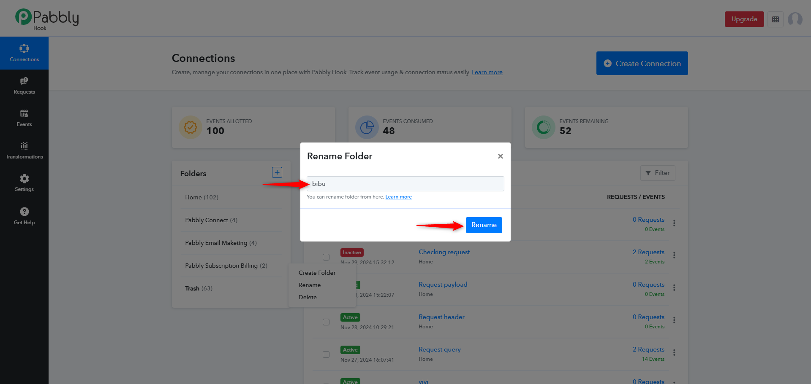The image size is (811, 384).
Task: Tick checkbox for Checking request connection
Action: pos(326,257)
